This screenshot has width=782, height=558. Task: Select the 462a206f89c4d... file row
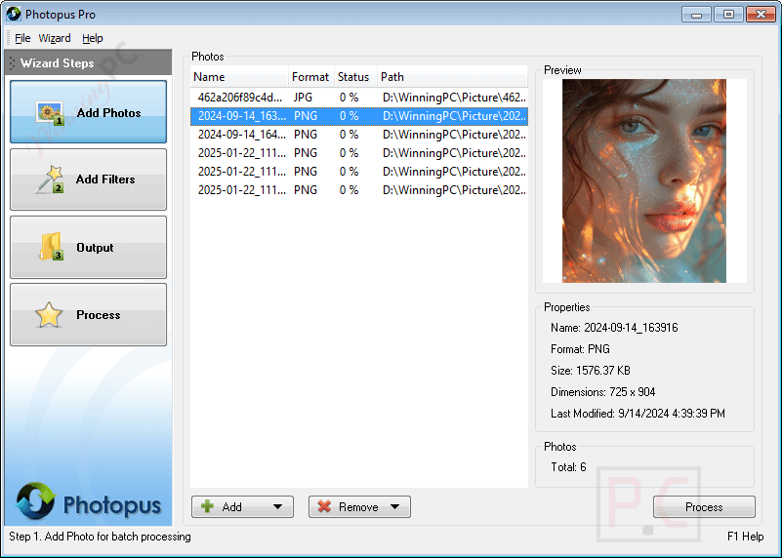pyautogui.click(x=358, y=98)
